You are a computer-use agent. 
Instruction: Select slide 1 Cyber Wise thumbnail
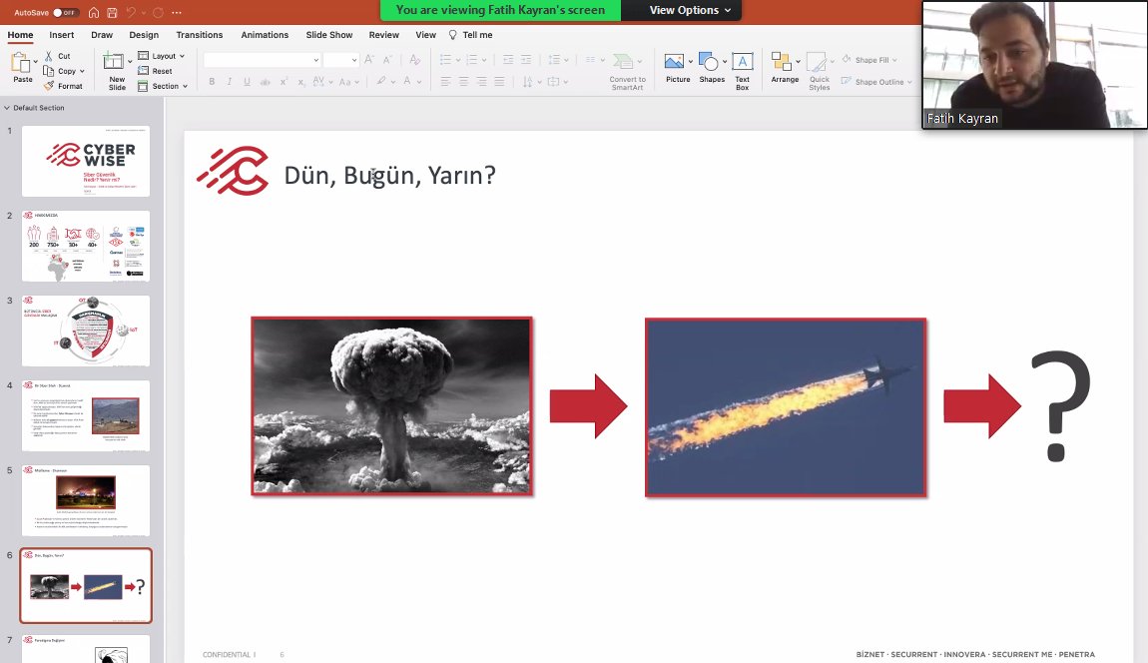click(x=86, y=161)
